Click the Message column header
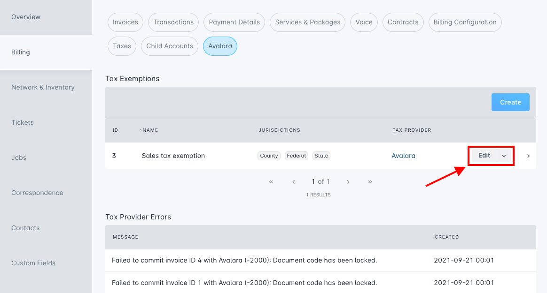The height and width of the screenshot is (293, 547). (x=125, y=237)
